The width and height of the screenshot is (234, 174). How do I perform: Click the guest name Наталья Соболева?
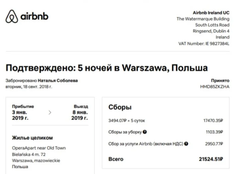pos(58,81)
